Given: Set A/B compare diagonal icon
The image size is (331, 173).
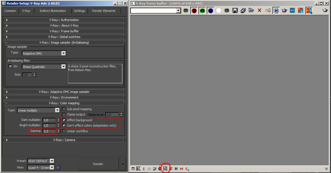Looking at the screenshot, I should point(300,10).
